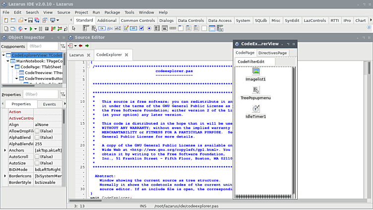Switch to the Events tab
This screenshot has height=210, width=373.
point(50,104)
